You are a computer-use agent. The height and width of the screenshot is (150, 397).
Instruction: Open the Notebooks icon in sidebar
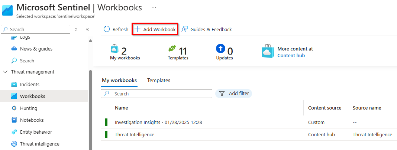coord(14,120)
